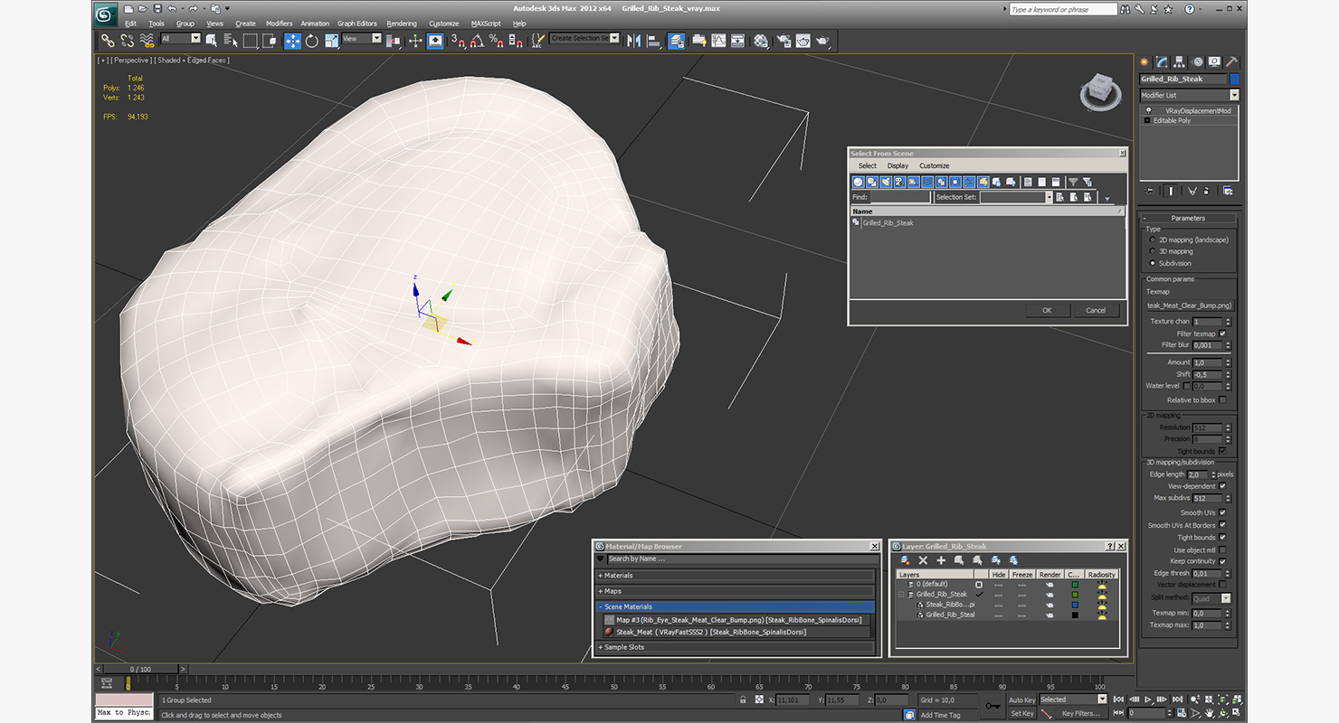Delete layer using the X icon

[923, 561]
